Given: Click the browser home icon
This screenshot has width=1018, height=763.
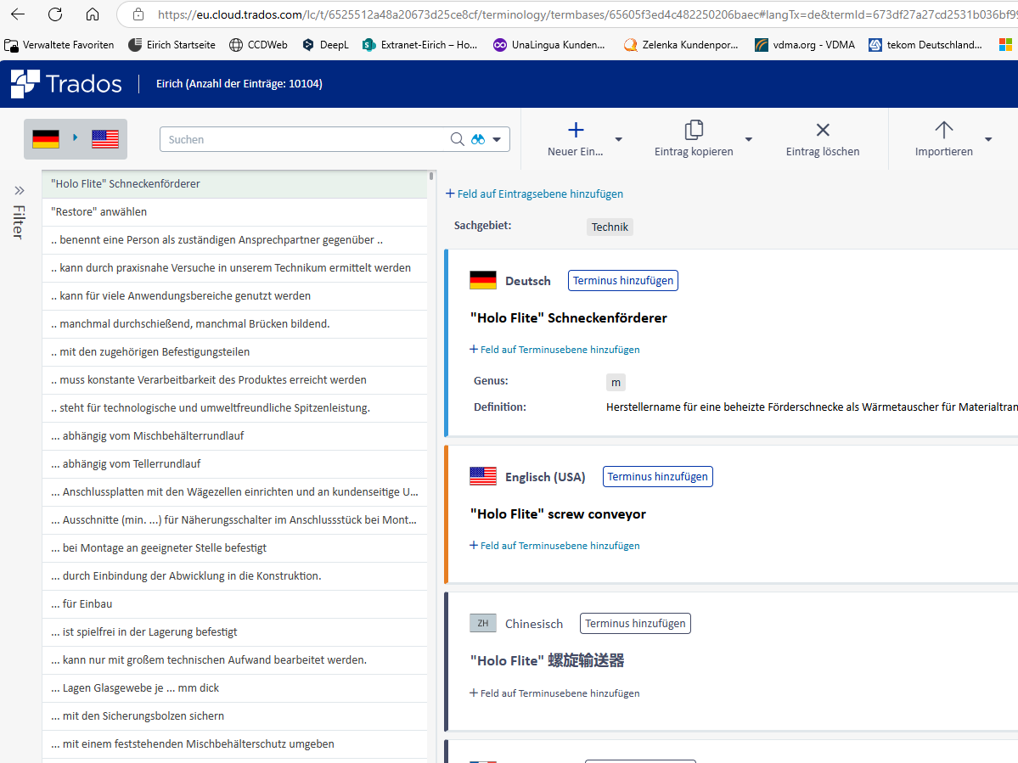Looking at the screenshot, I should click(x=93, y=14).
